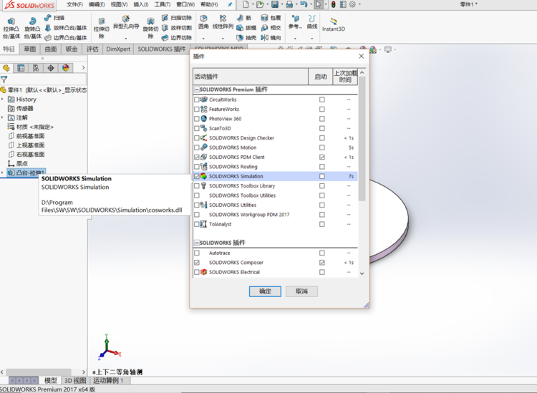
Task: Switch to the 运动算例 1 bottom tab
Action: [x=108, y=381]
